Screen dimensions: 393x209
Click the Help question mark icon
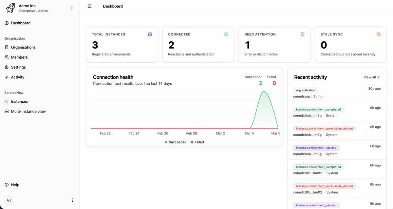[x=7, y=185]
